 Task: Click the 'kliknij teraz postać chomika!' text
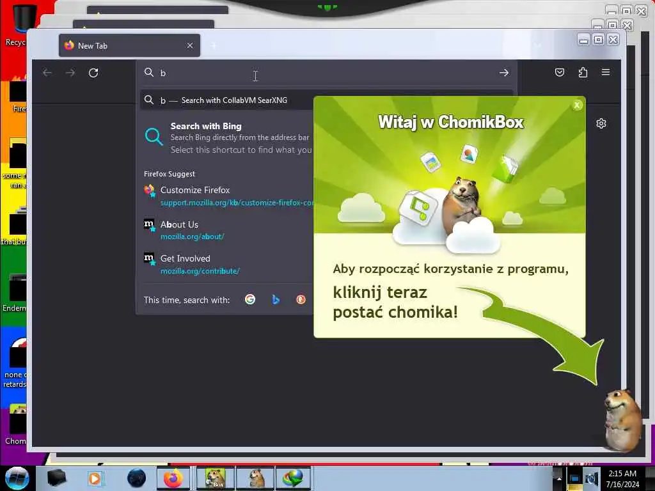pos(395,302)
